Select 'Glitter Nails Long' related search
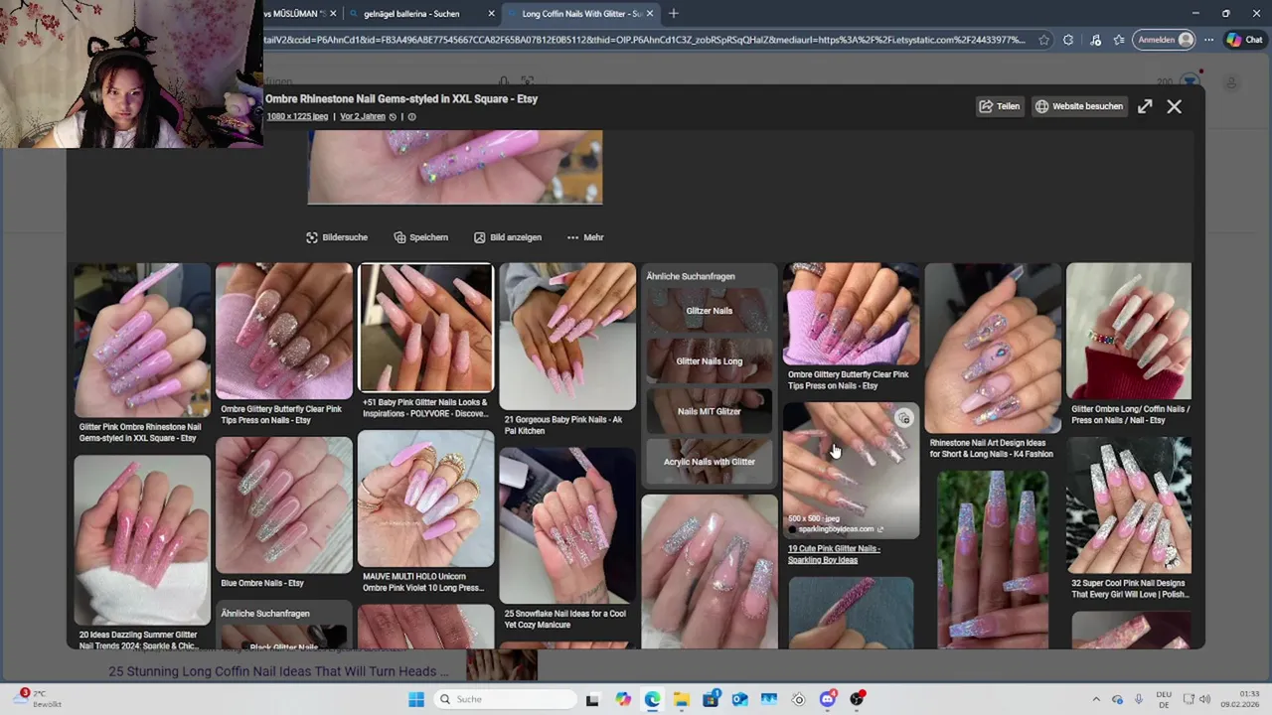This screenshot has width=1272, height=715. point(709,361)
